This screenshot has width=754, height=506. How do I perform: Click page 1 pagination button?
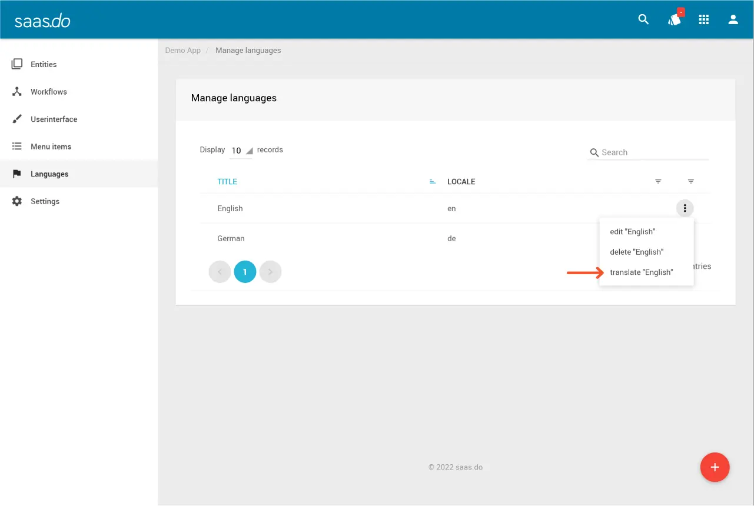tap(245, 272)
